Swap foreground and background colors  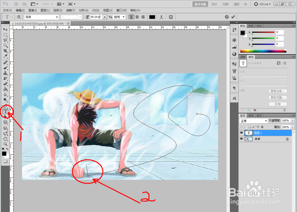tap(7, 149)
